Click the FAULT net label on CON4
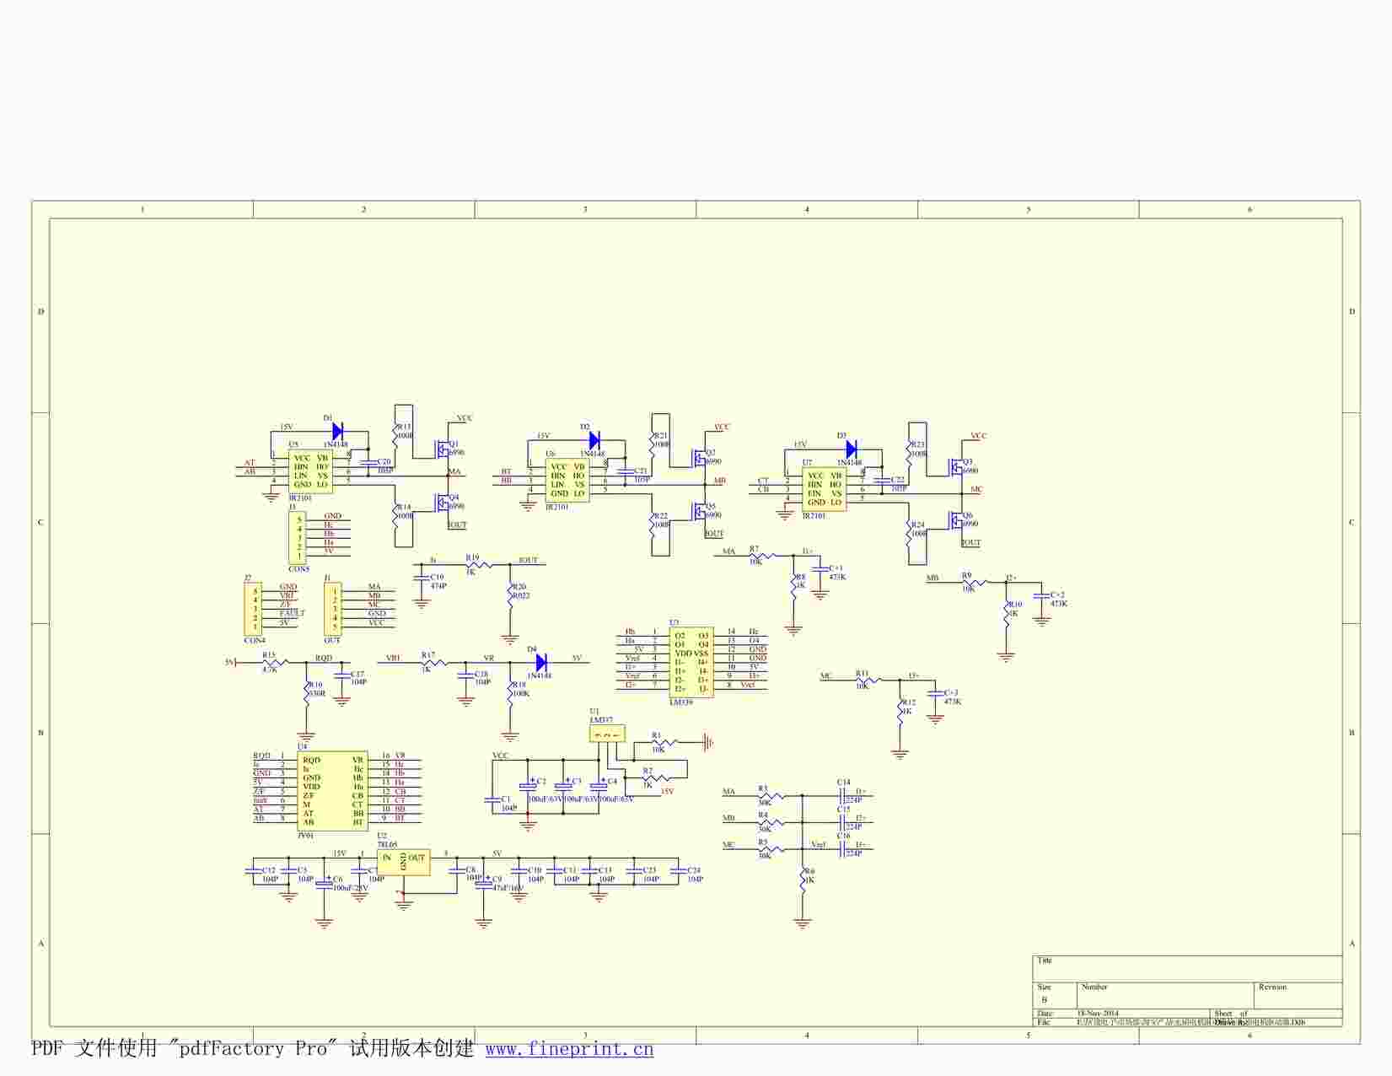 (x=292, y=613)
